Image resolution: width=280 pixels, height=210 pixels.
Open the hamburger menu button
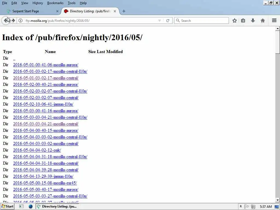[x=274, y=20]
